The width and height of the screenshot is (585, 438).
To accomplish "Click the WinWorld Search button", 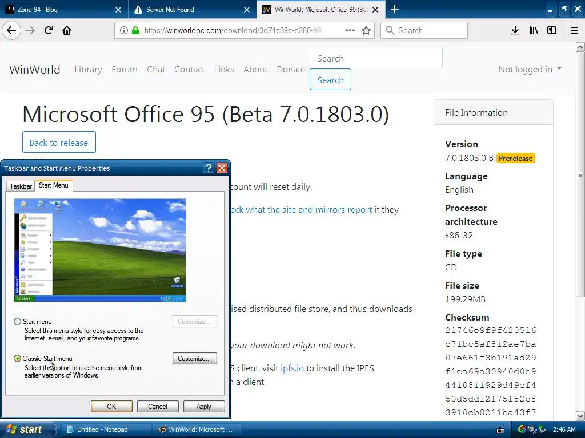I will click(x=330, y=80).
